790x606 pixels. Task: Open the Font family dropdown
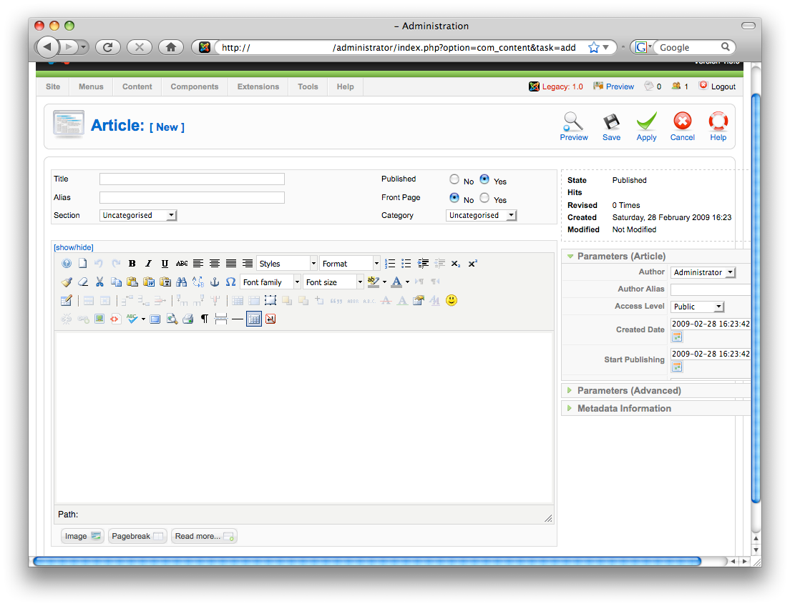270,282
